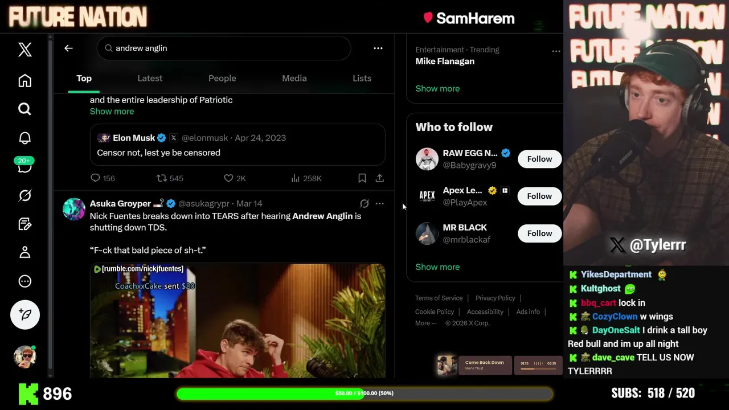Expand post text with Show more
This screenshot has height=410, width=729.
(x=112, y=111)
